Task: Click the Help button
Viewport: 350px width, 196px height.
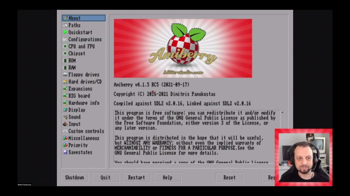Action: 167,177
